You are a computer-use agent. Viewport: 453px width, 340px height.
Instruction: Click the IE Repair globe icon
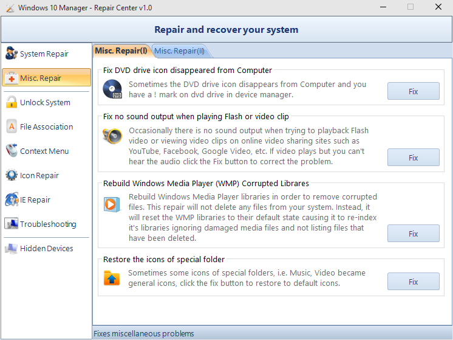12,199
